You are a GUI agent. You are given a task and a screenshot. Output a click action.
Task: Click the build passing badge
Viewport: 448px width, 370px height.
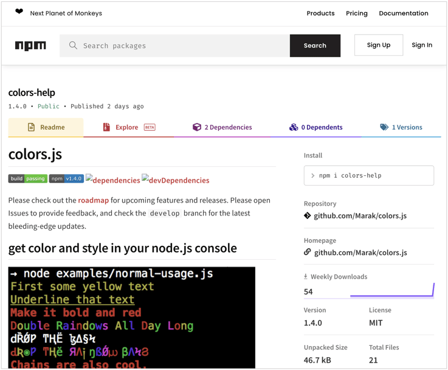(x=28, y=179)
